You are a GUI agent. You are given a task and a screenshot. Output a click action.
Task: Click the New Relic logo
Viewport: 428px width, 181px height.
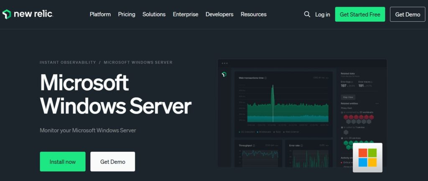(28, 14)
